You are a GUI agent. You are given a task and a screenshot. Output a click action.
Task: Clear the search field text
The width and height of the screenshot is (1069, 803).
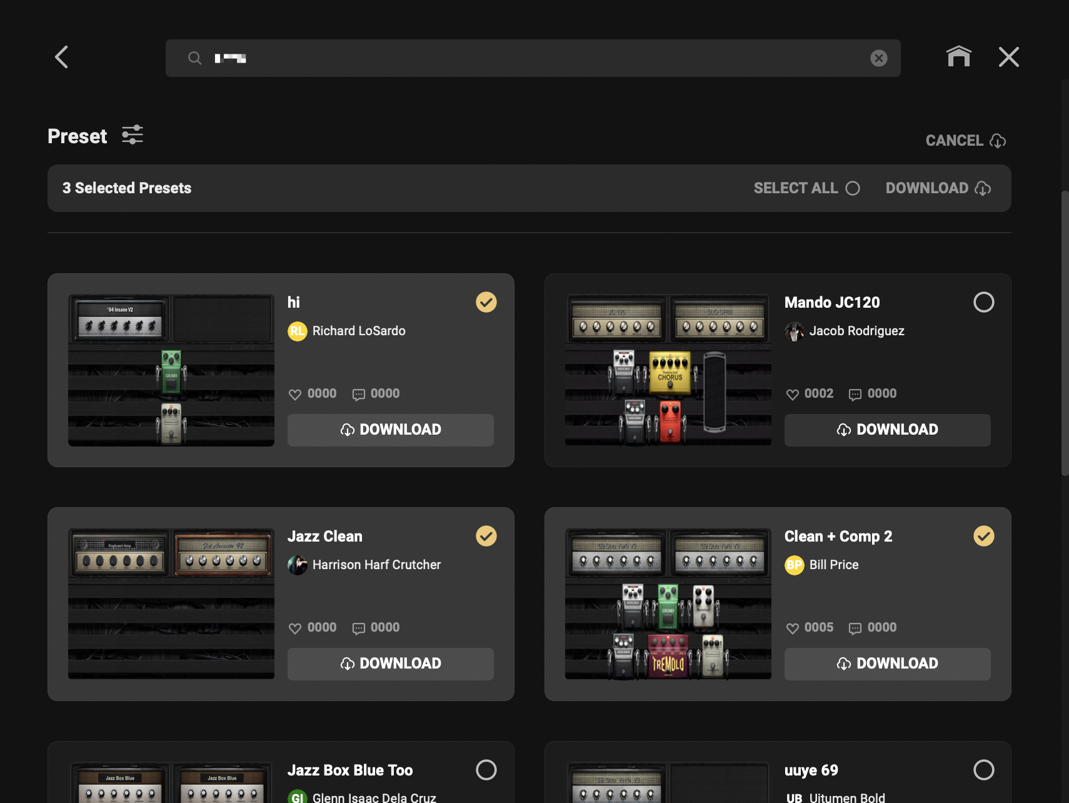coord(879,58)
